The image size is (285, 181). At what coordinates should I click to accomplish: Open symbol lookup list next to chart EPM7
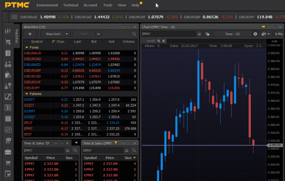199,34
